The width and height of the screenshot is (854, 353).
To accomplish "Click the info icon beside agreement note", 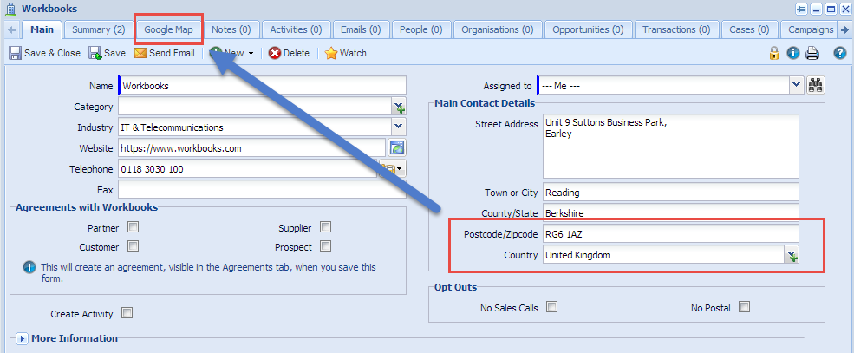I will click(29, 267).
